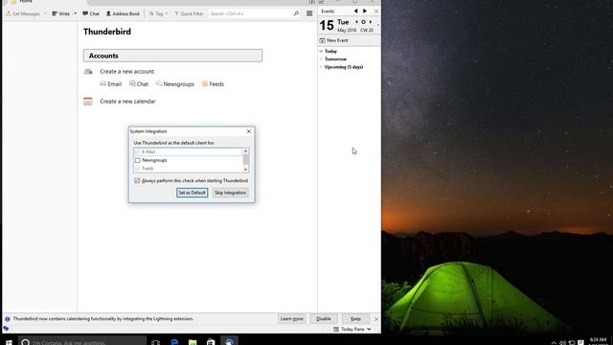Create a new Feeds account
Screen dimensions: 613x345
point(213,83)
